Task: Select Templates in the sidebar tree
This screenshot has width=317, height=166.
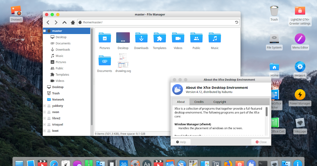Action: click(62, 75)
